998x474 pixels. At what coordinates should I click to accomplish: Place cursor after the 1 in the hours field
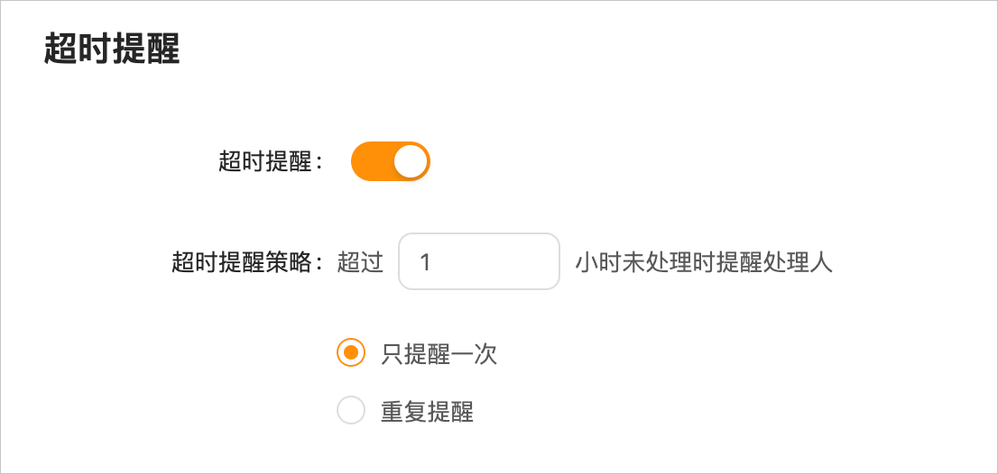coord(432,261)
